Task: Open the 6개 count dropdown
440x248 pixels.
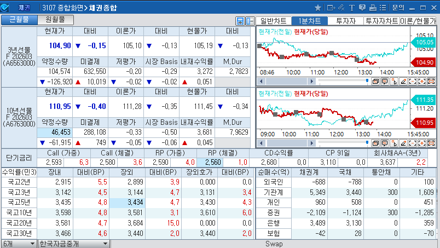Action: [19, 244]
